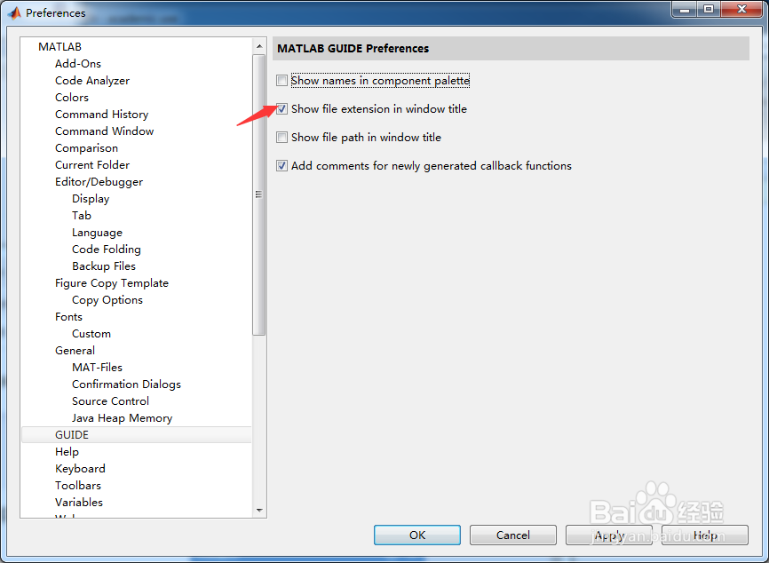Select Code Folding preferences
Viewport: 769px width, 563px height.
click(x=107, y=250)
